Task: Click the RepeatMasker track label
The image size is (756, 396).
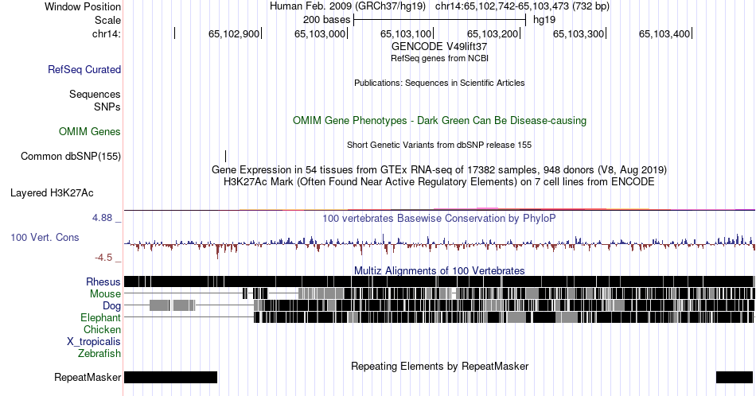Action: point(88,377)
